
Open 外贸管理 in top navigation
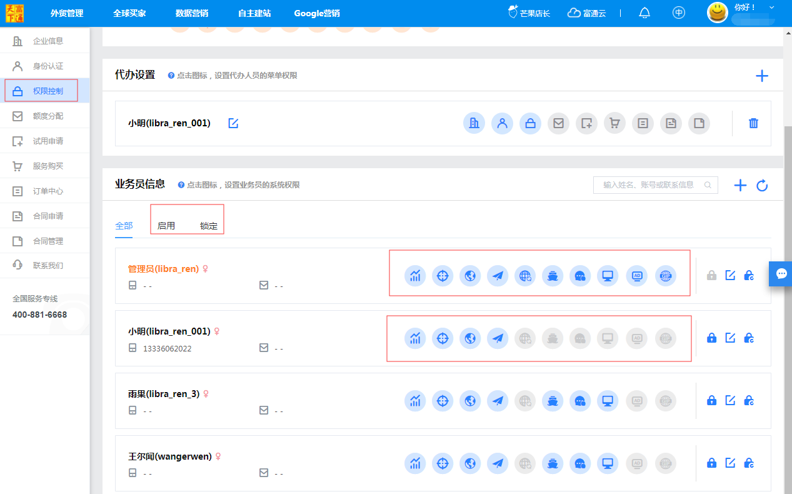[67, 13]
